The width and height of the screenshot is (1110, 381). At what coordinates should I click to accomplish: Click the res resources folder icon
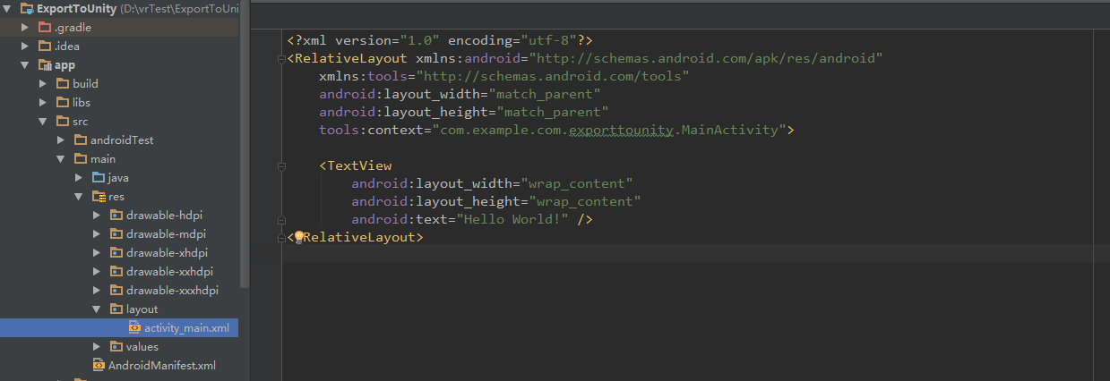click(x=99, y=196)
